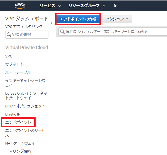The height and width of the screenshot is (155, 167).
Task: Select VPC in the sidebar
Action: pos(9,56)
